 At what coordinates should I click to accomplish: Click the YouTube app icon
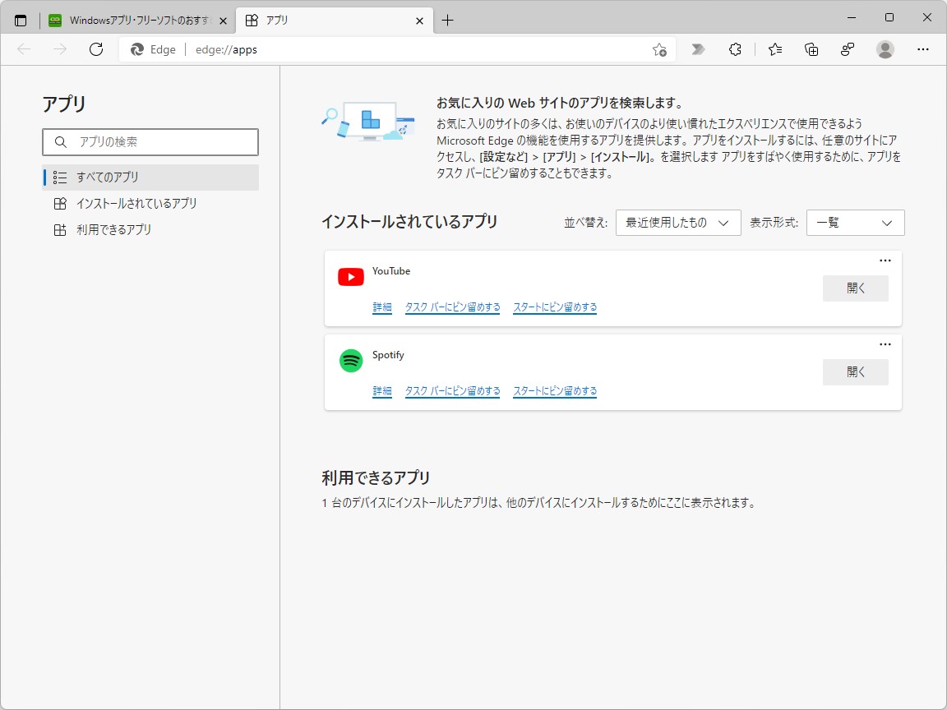tap(350, 277)
